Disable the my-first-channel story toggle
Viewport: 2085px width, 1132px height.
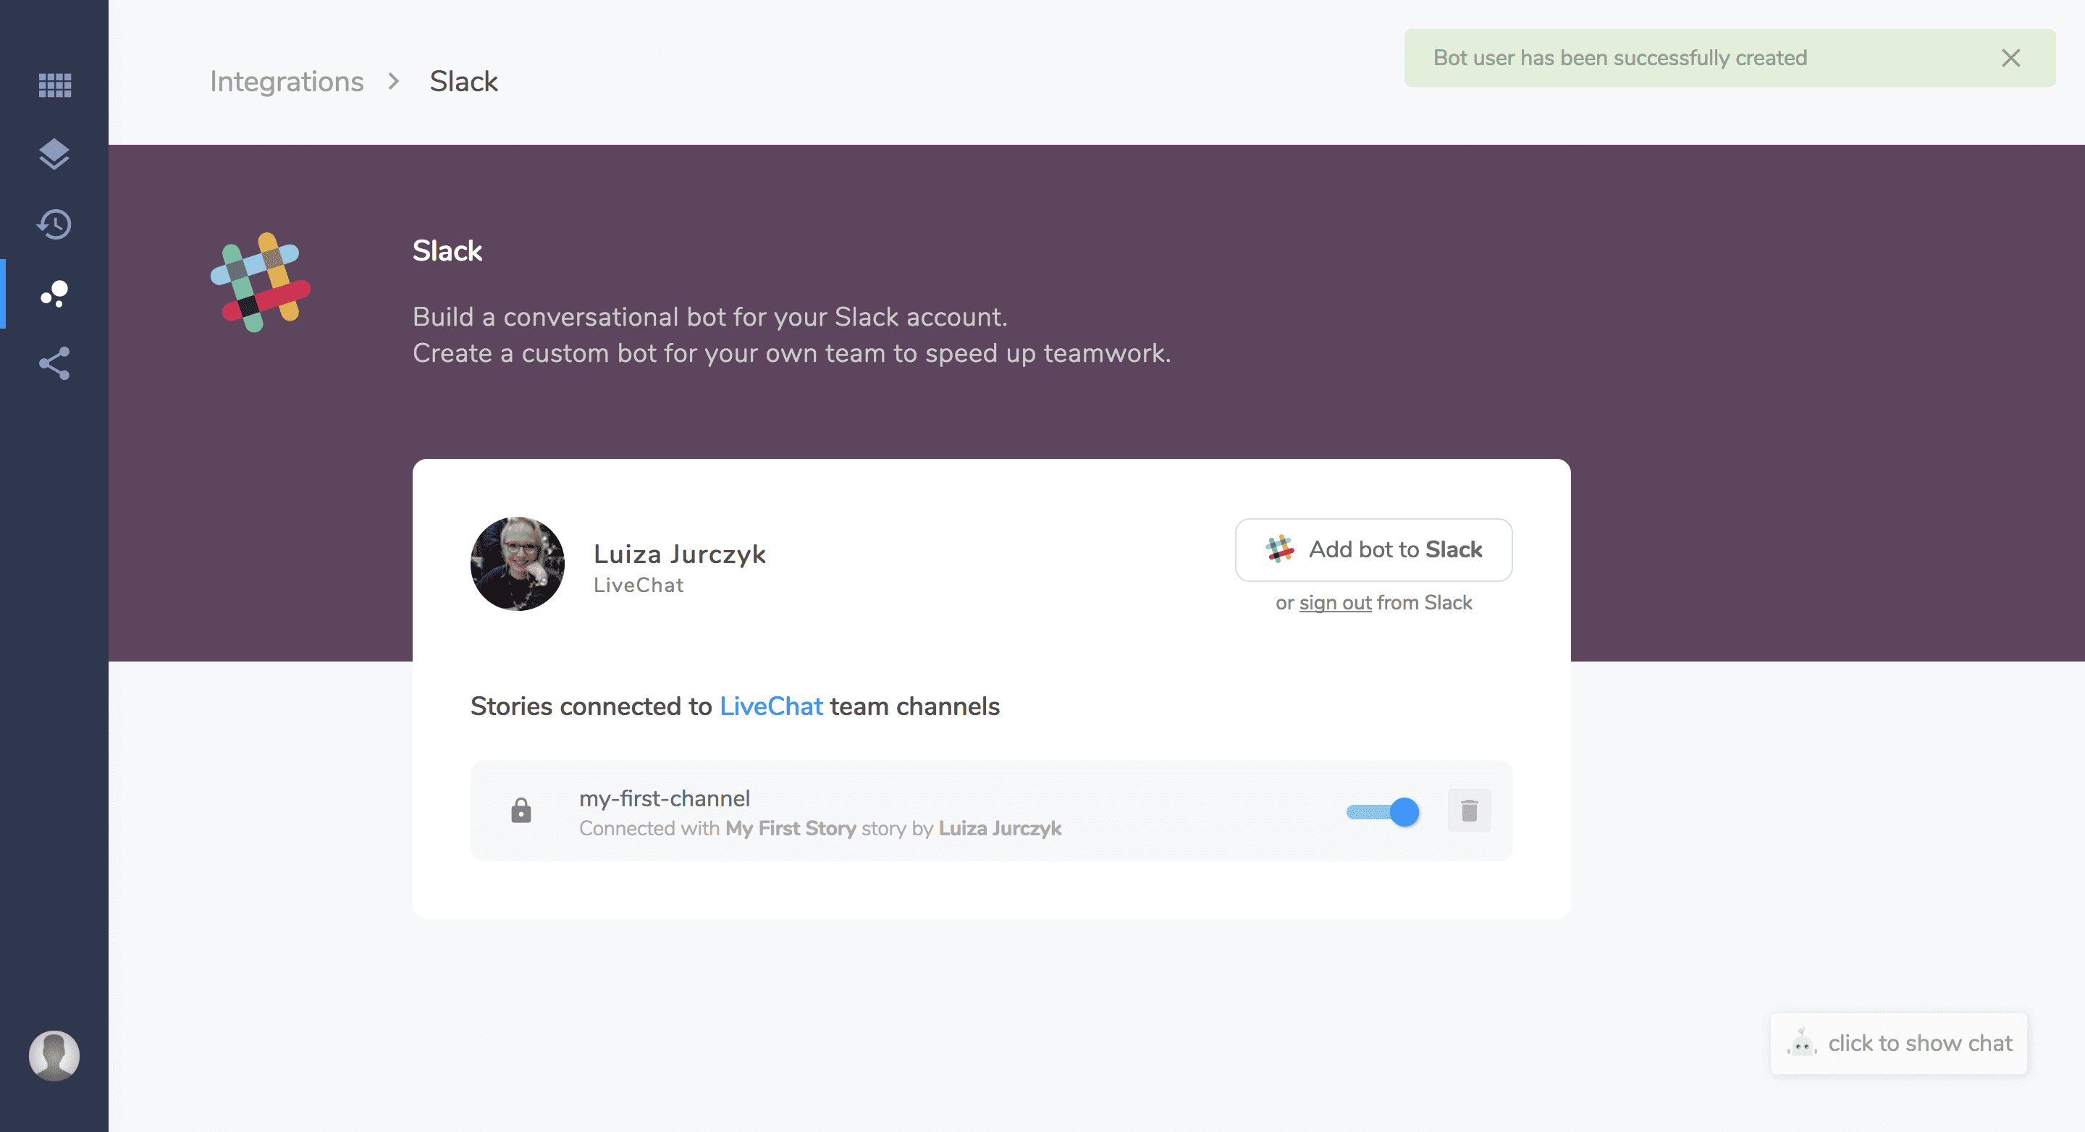[x=1383, y=811]
